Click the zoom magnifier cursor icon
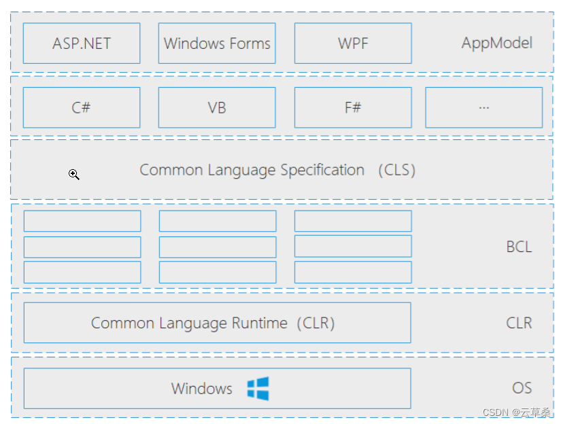 74,175
